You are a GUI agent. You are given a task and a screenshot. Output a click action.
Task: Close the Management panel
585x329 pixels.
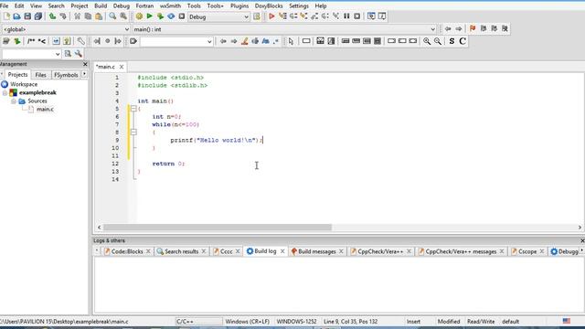85,64
